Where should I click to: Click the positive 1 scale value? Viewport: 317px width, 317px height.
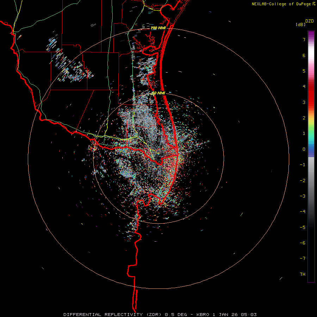(304, 133)
